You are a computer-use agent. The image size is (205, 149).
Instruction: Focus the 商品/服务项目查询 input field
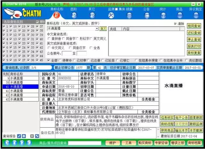[x=84, y=143]
